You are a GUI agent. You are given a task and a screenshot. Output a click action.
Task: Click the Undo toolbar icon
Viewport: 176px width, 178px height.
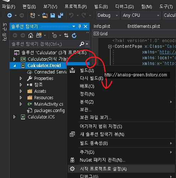point(71,15)
